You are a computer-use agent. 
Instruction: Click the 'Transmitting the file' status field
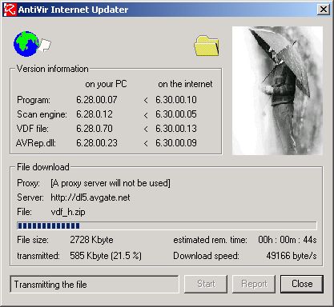(95, 285)
